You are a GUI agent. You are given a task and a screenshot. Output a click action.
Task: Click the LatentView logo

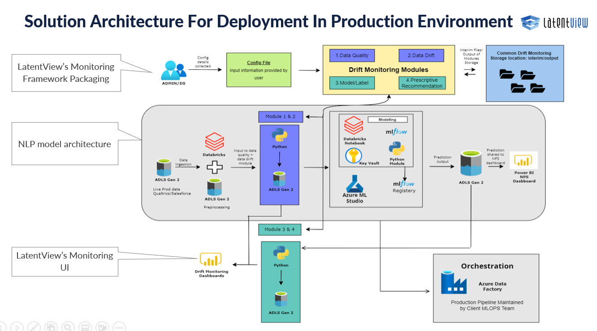tap(554, 23)
